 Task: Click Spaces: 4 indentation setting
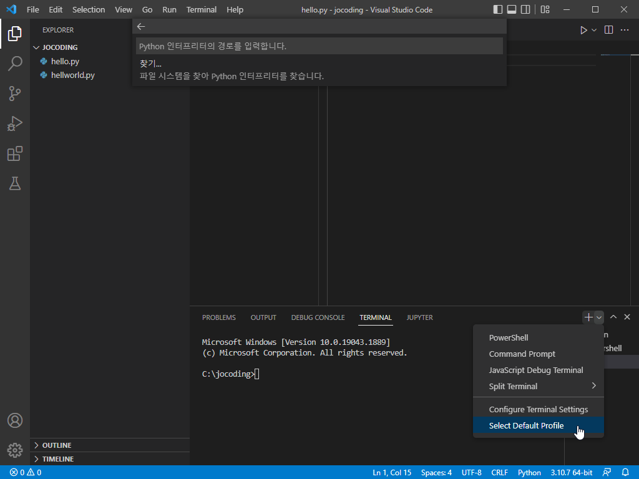tap(436, 473)
